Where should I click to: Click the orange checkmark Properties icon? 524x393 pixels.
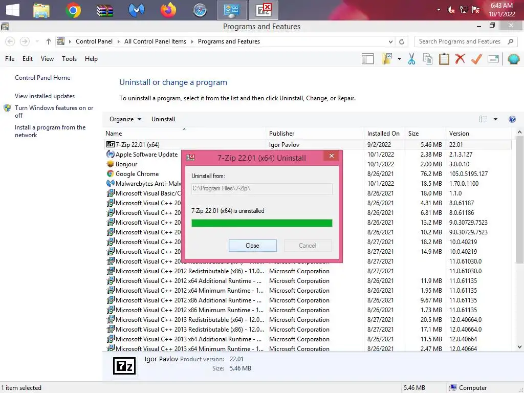coord(476,59)
